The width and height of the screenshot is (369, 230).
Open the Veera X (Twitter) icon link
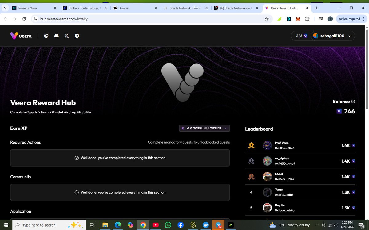click(x=67, y=36)
